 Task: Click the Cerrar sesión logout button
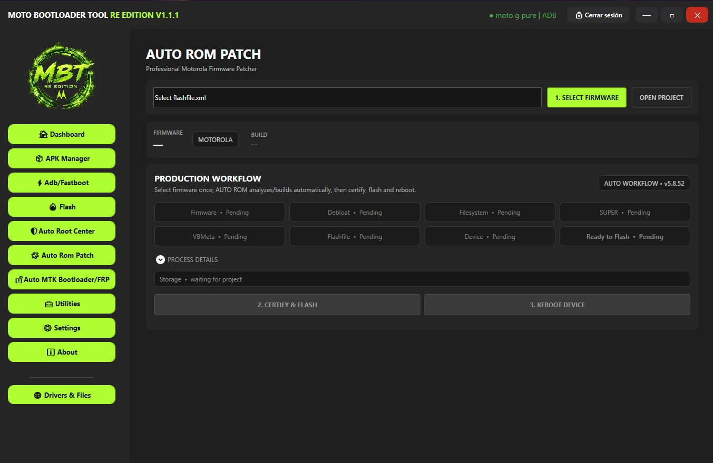598,15
